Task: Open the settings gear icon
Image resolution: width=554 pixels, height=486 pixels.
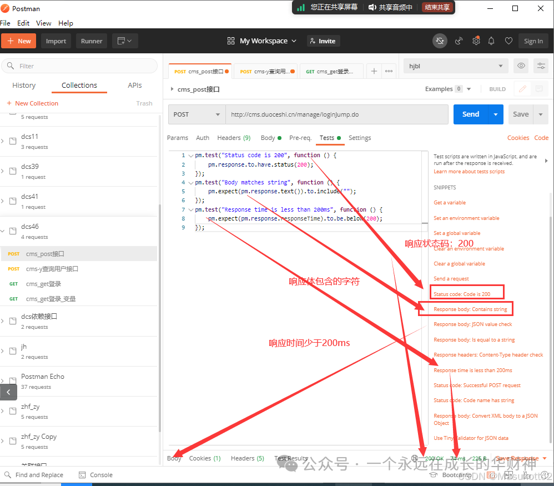Action: pyautogui.click(x=476, y=41)
